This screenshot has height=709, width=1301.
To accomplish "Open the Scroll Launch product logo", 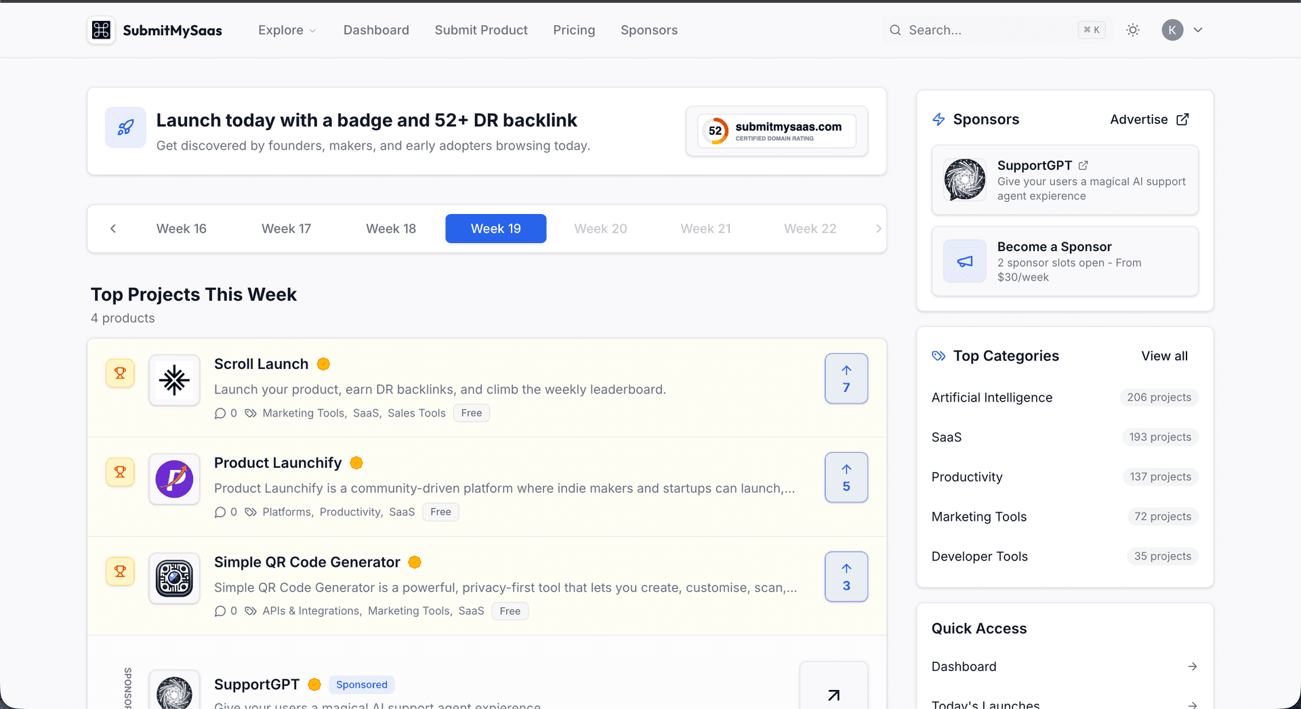I will pos(174,380).
